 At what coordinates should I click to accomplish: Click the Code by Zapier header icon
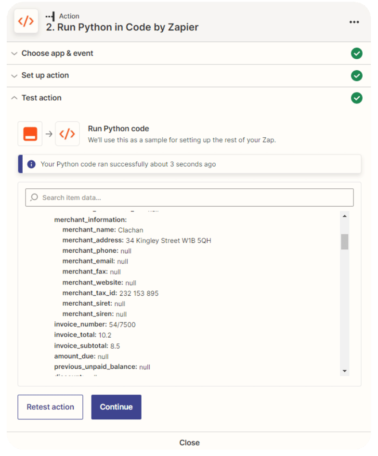(x=26, y=22)
